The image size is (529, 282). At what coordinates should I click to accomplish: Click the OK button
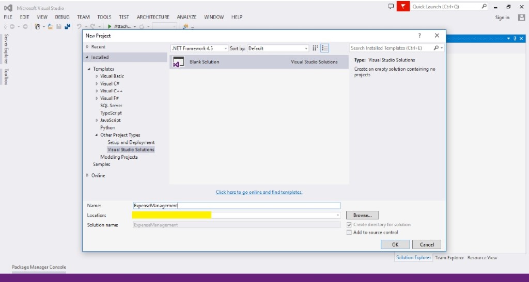395,245
